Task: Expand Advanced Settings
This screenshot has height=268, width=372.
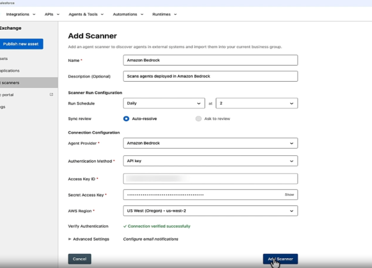Action: (x=89, y=239)
